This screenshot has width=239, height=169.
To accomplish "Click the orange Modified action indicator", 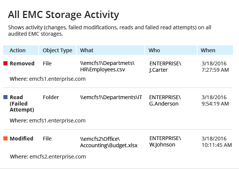I will 6,139.
